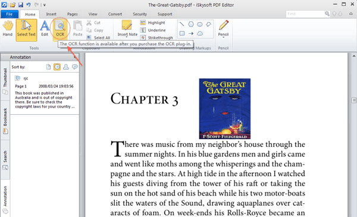Select the Line drawing markup
The width and height of the screenshot is (357, 217).
[x=181, y=24]
